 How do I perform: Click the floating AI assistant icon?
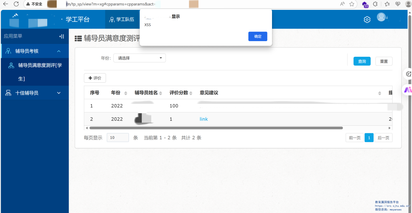coord(408,90)
